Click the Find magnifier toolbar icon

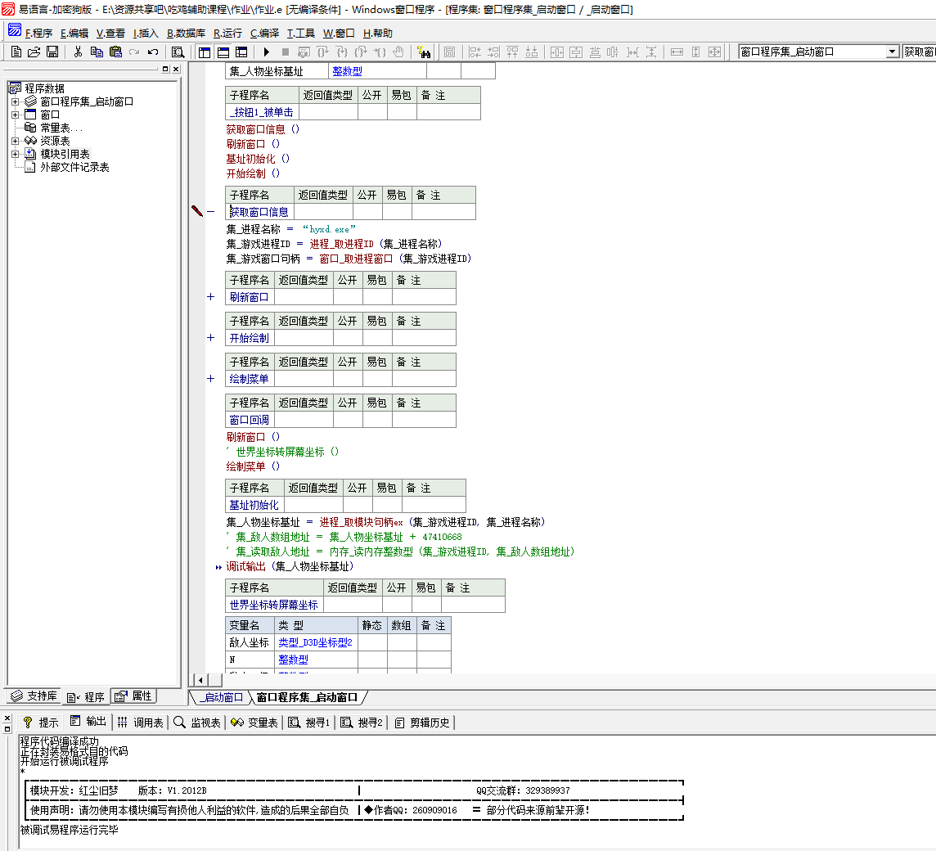(x=178, y=52)
